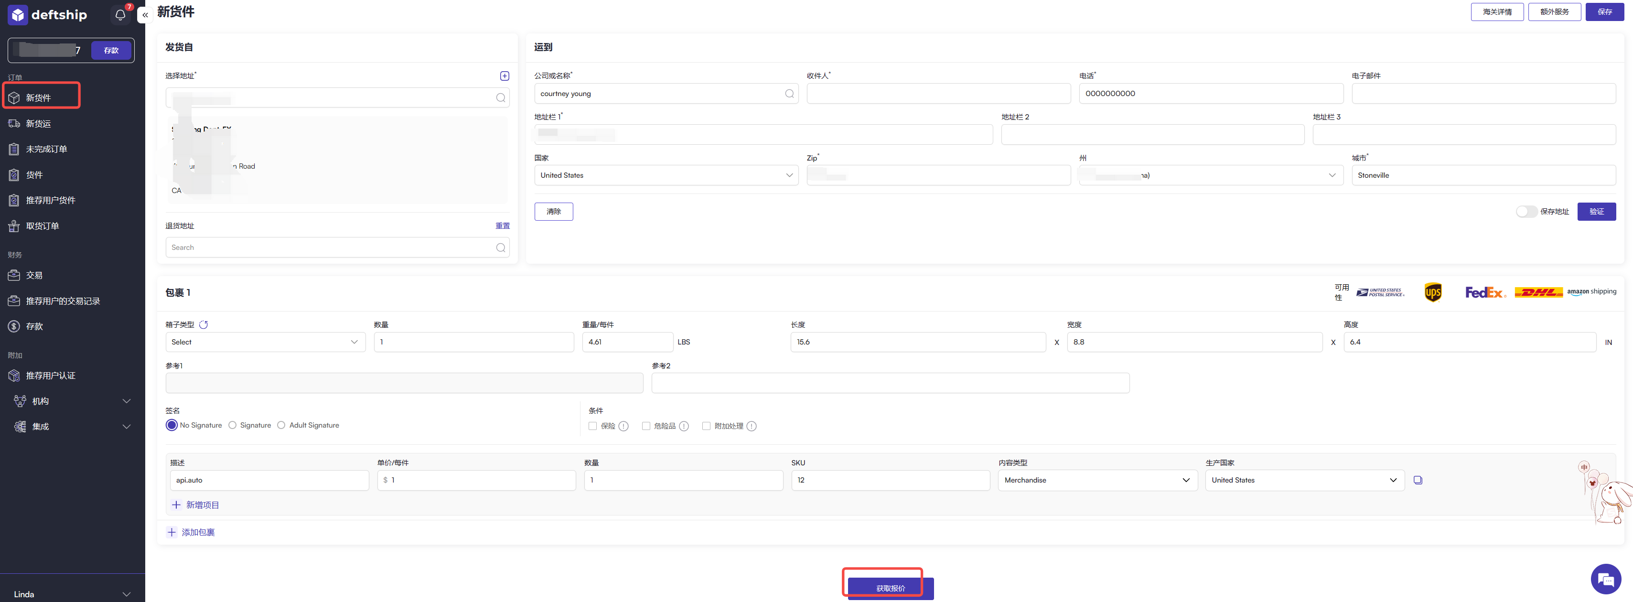Expand the 机构 sidebar section

[72, 401]
